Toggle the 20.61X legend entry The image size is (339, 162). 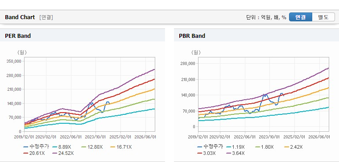click(34, 153)
